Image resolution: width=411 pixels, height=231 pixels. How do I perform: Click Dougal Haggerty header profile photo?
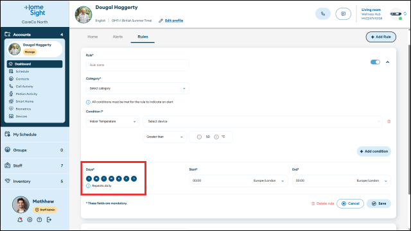pyautogui.click(x=83, y=15)
